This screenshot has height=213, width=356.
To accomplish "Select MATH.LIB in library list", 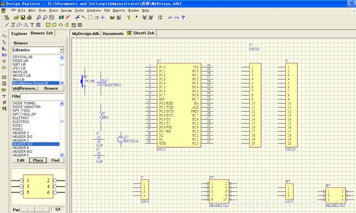I will pyautogui.click(x=20, y=72).
